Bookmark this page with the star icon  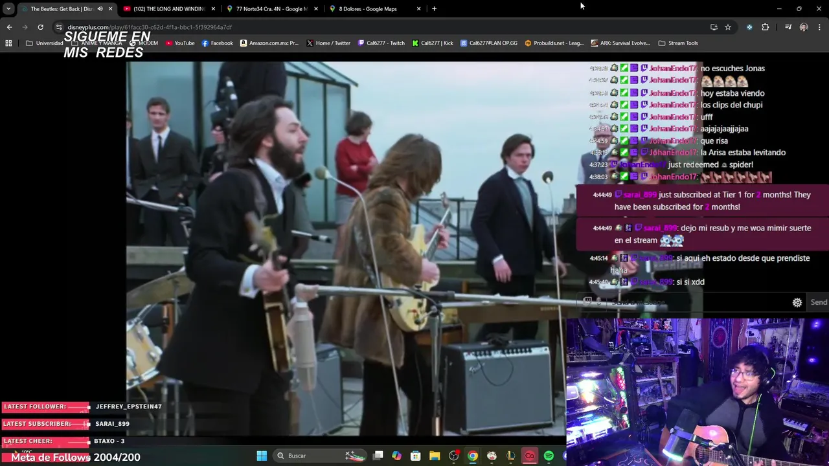[728, 27]
